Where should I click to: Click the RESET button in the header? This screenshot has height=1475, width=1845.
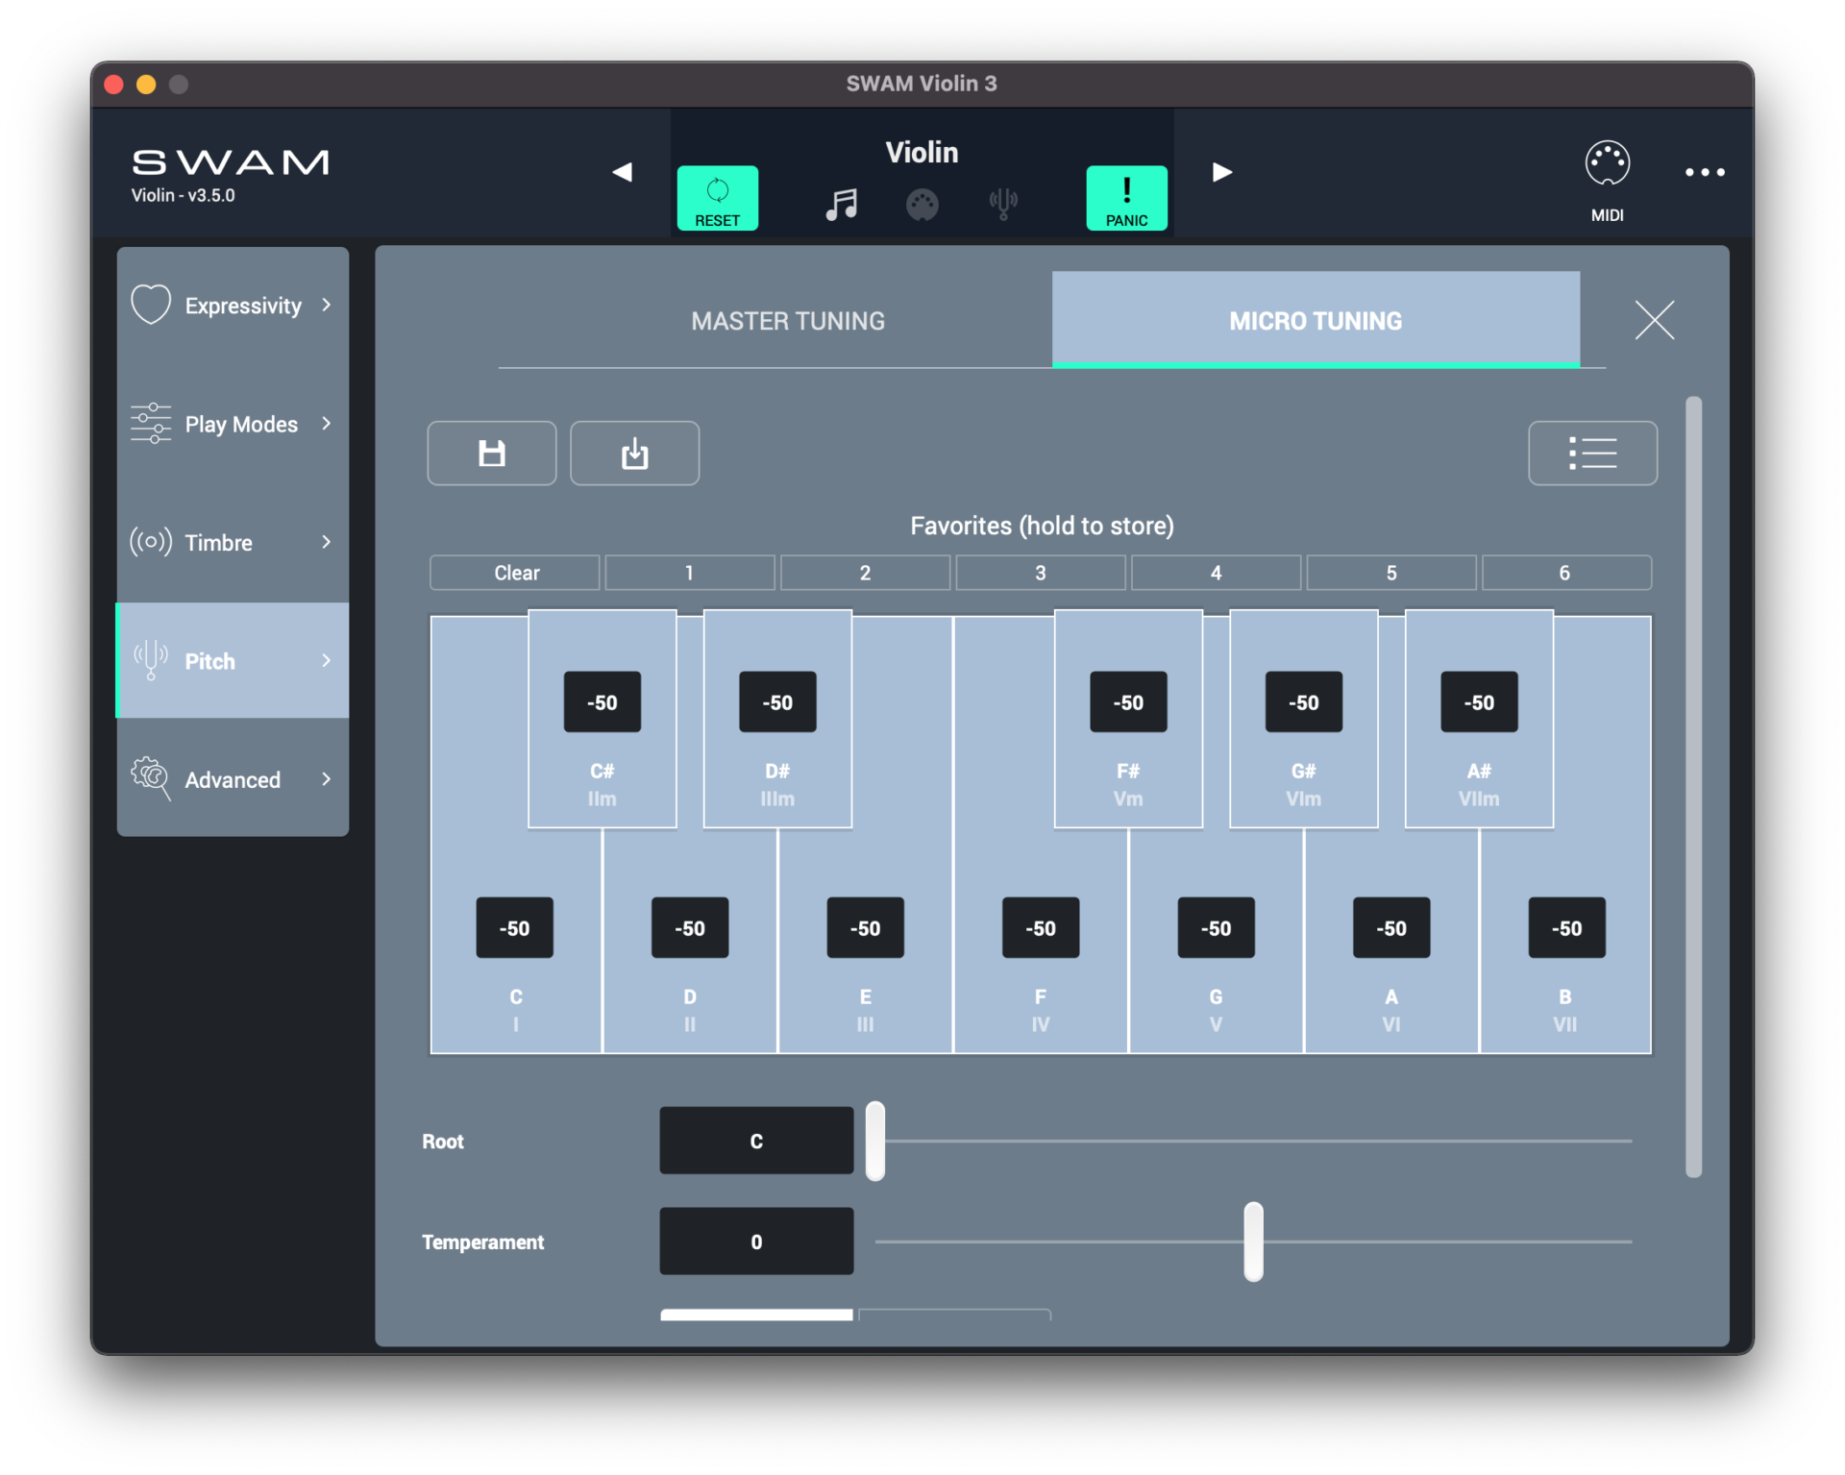tap(717, 197)
